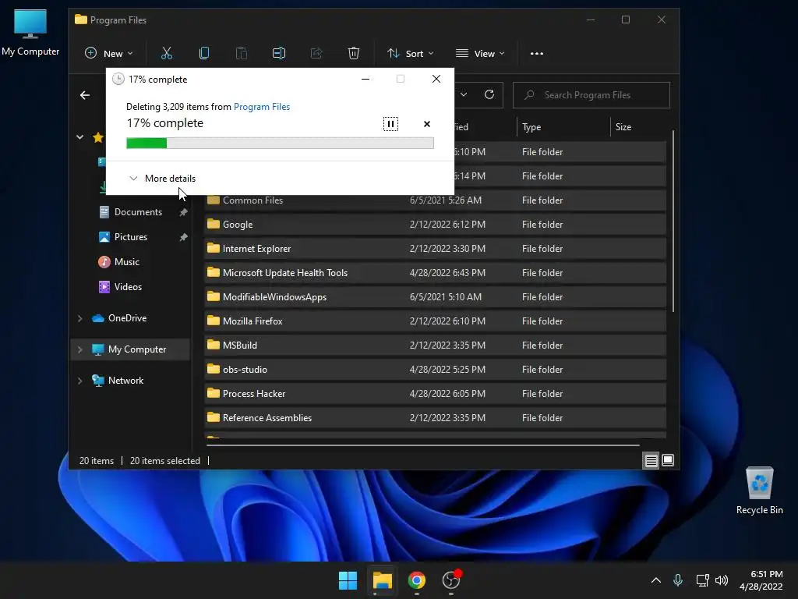Select the Reference Assemblies folder
The width and height of the screenshot is (798, 599).
point(435,418)
